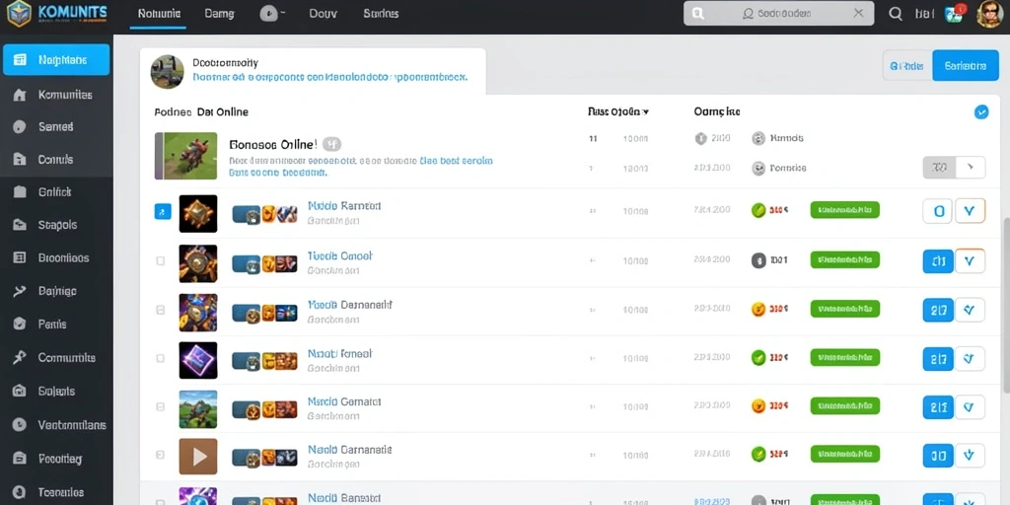This screenshot has width=1010, height=505.
Task: Open the green-landscape game thumbnail
Action: coord(197,409)
